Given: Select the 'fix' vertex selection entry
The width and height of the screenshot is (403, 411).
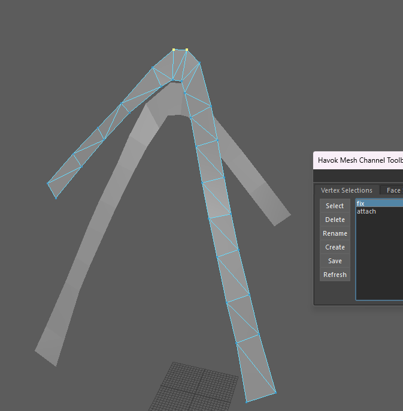Looking at the screenshot, I should (x=380, y=203).
